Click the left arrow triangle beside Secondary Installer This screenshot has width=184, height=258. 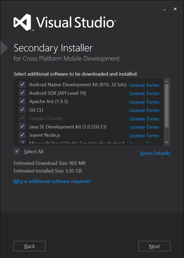coord(4,48)
